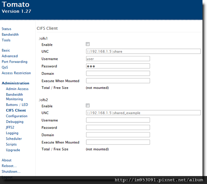
Task: Click /cifs1 Execute When Mounted field
Action: [x=118, y=81]
